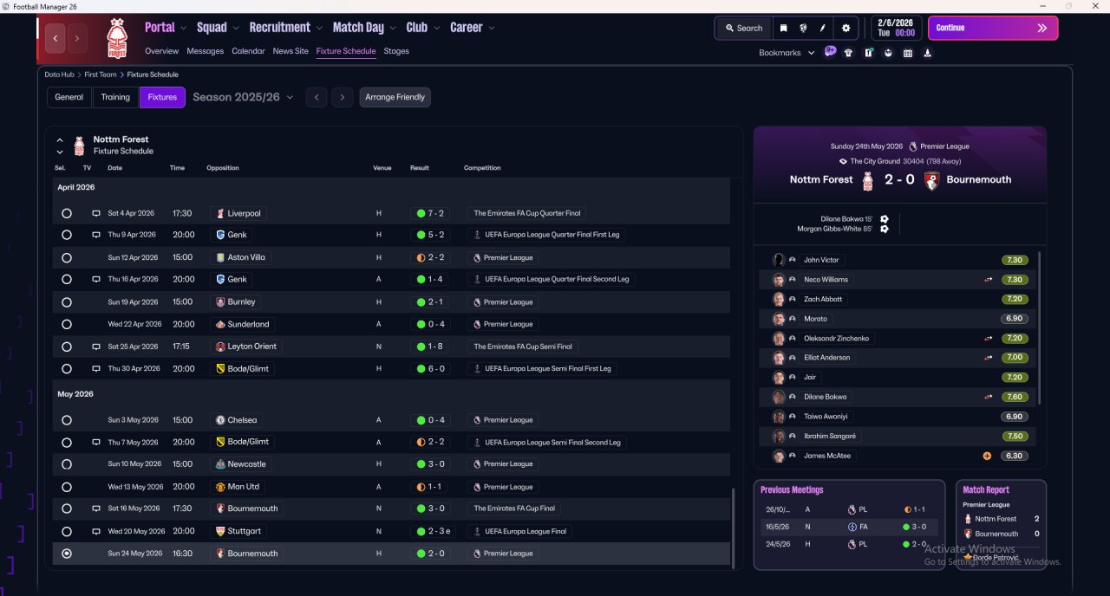Viewport: 1110px width, 596px height.
Task: Select the Burnley fixture radio button
Action: click(x=67, y=302)
